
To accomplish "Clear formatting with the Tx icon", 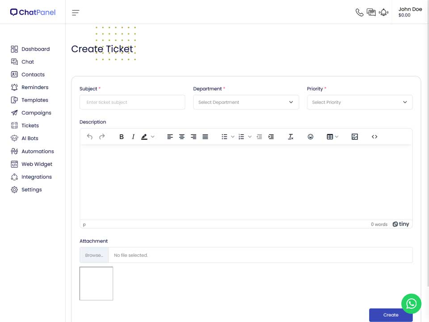I will pos(290,137).
